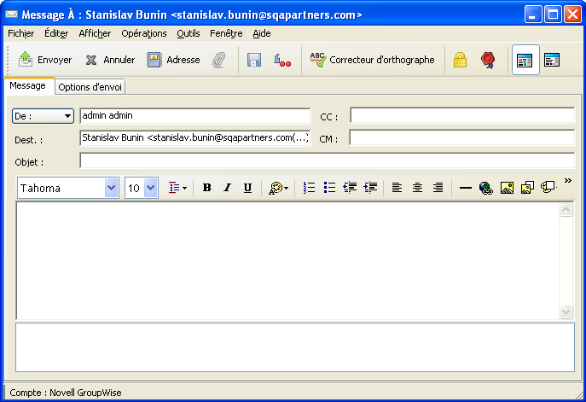Open the Aide menu
586x402 pixels.
pyautogui.click(x=262, y=33)
